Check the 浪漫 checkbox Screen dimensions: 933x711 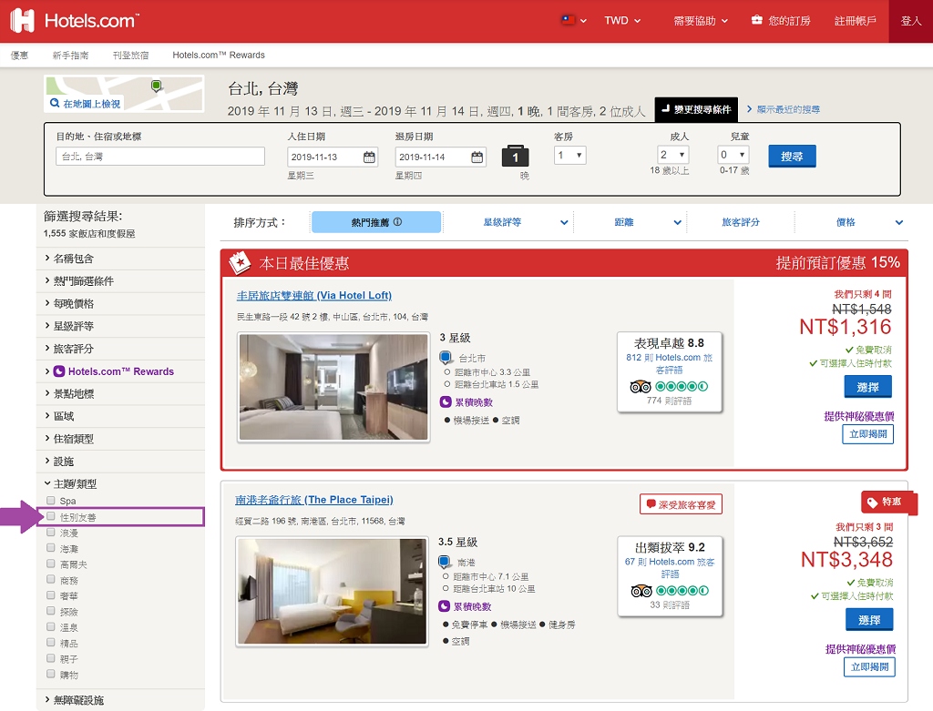point(51,532)
